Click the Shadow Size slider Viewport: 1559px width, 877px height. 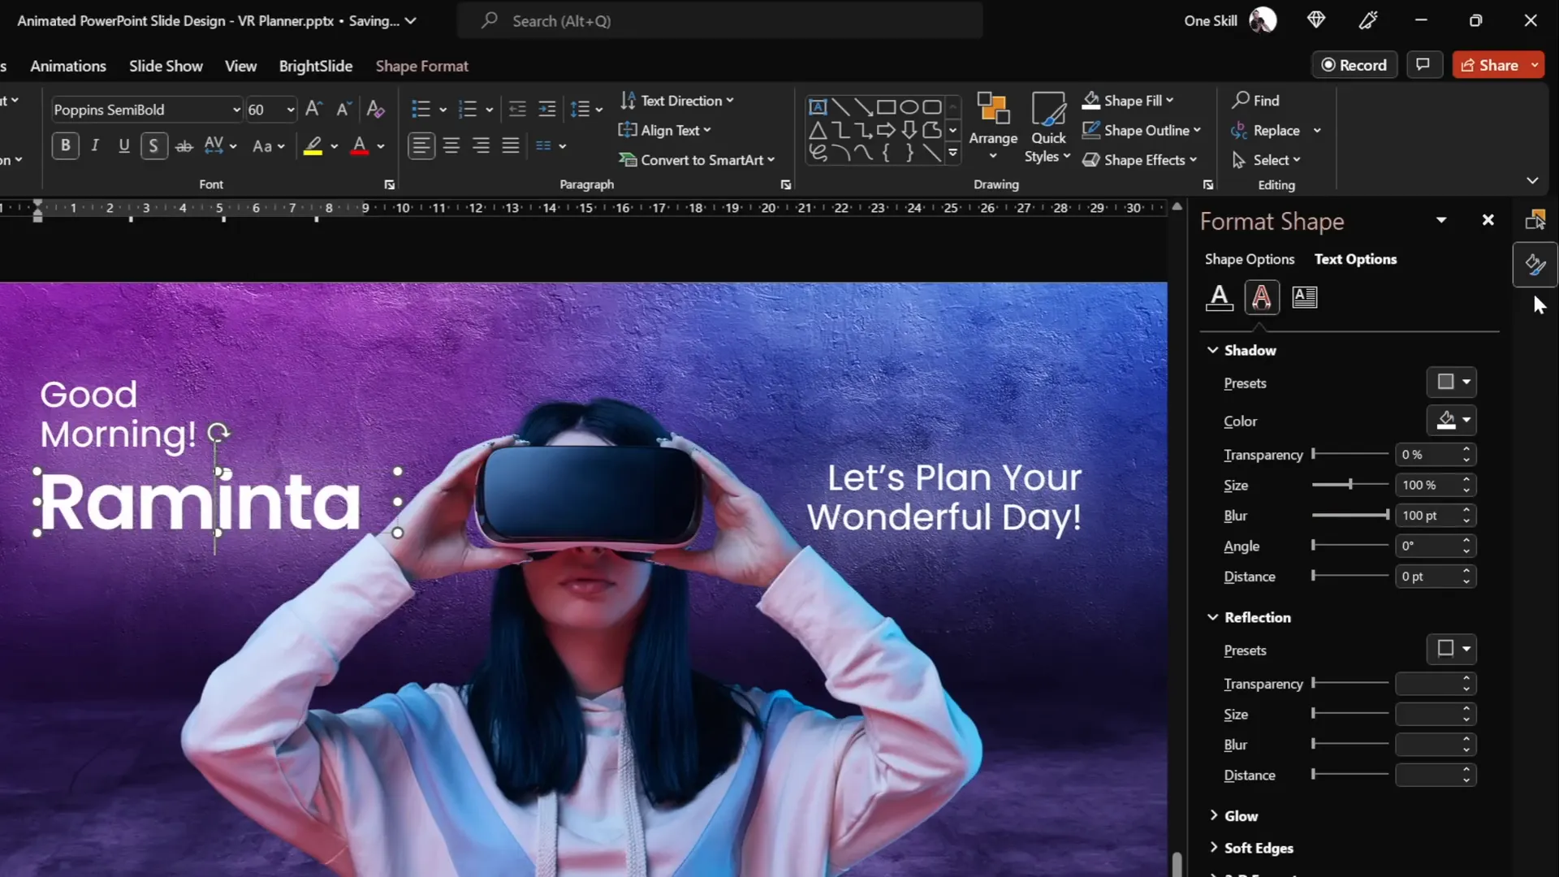pyautogui.click(x=1350, y=485)
